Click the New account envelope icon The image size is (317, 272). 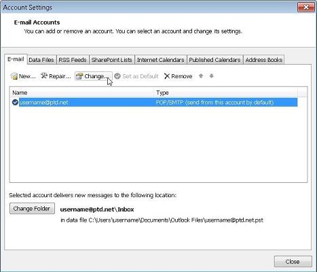coord(14,76)
